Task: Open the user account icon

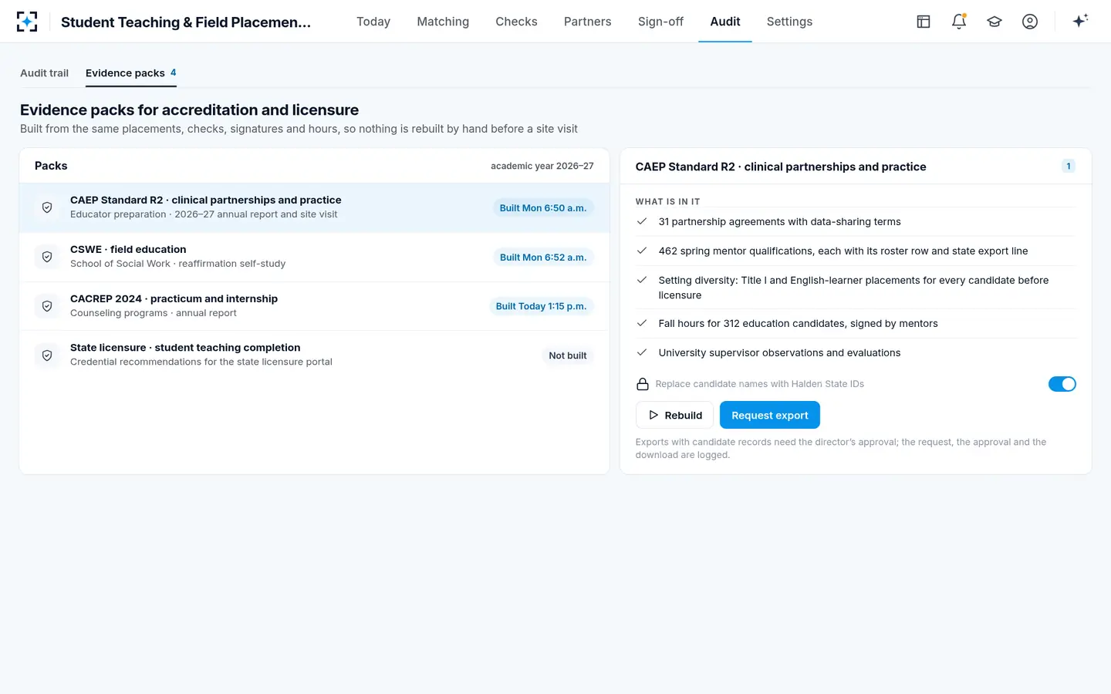Action: click(x=1030, y=22)
